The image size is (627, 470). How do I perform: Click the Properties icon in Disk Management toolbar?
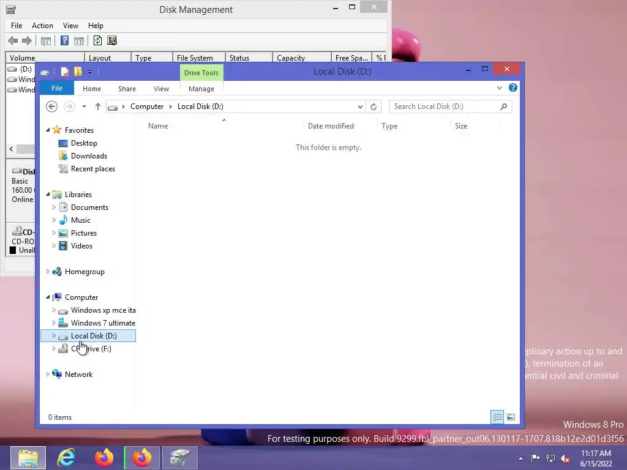tap(79, 41)
